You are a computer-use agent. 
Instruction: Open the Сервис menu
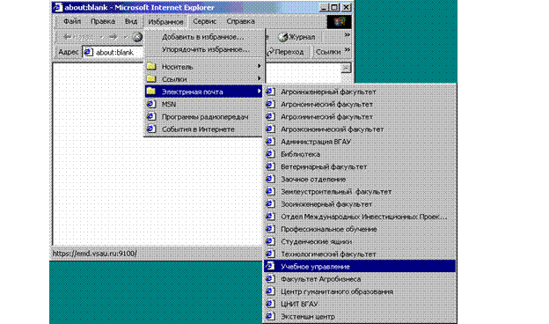click(x=204, y=21)
